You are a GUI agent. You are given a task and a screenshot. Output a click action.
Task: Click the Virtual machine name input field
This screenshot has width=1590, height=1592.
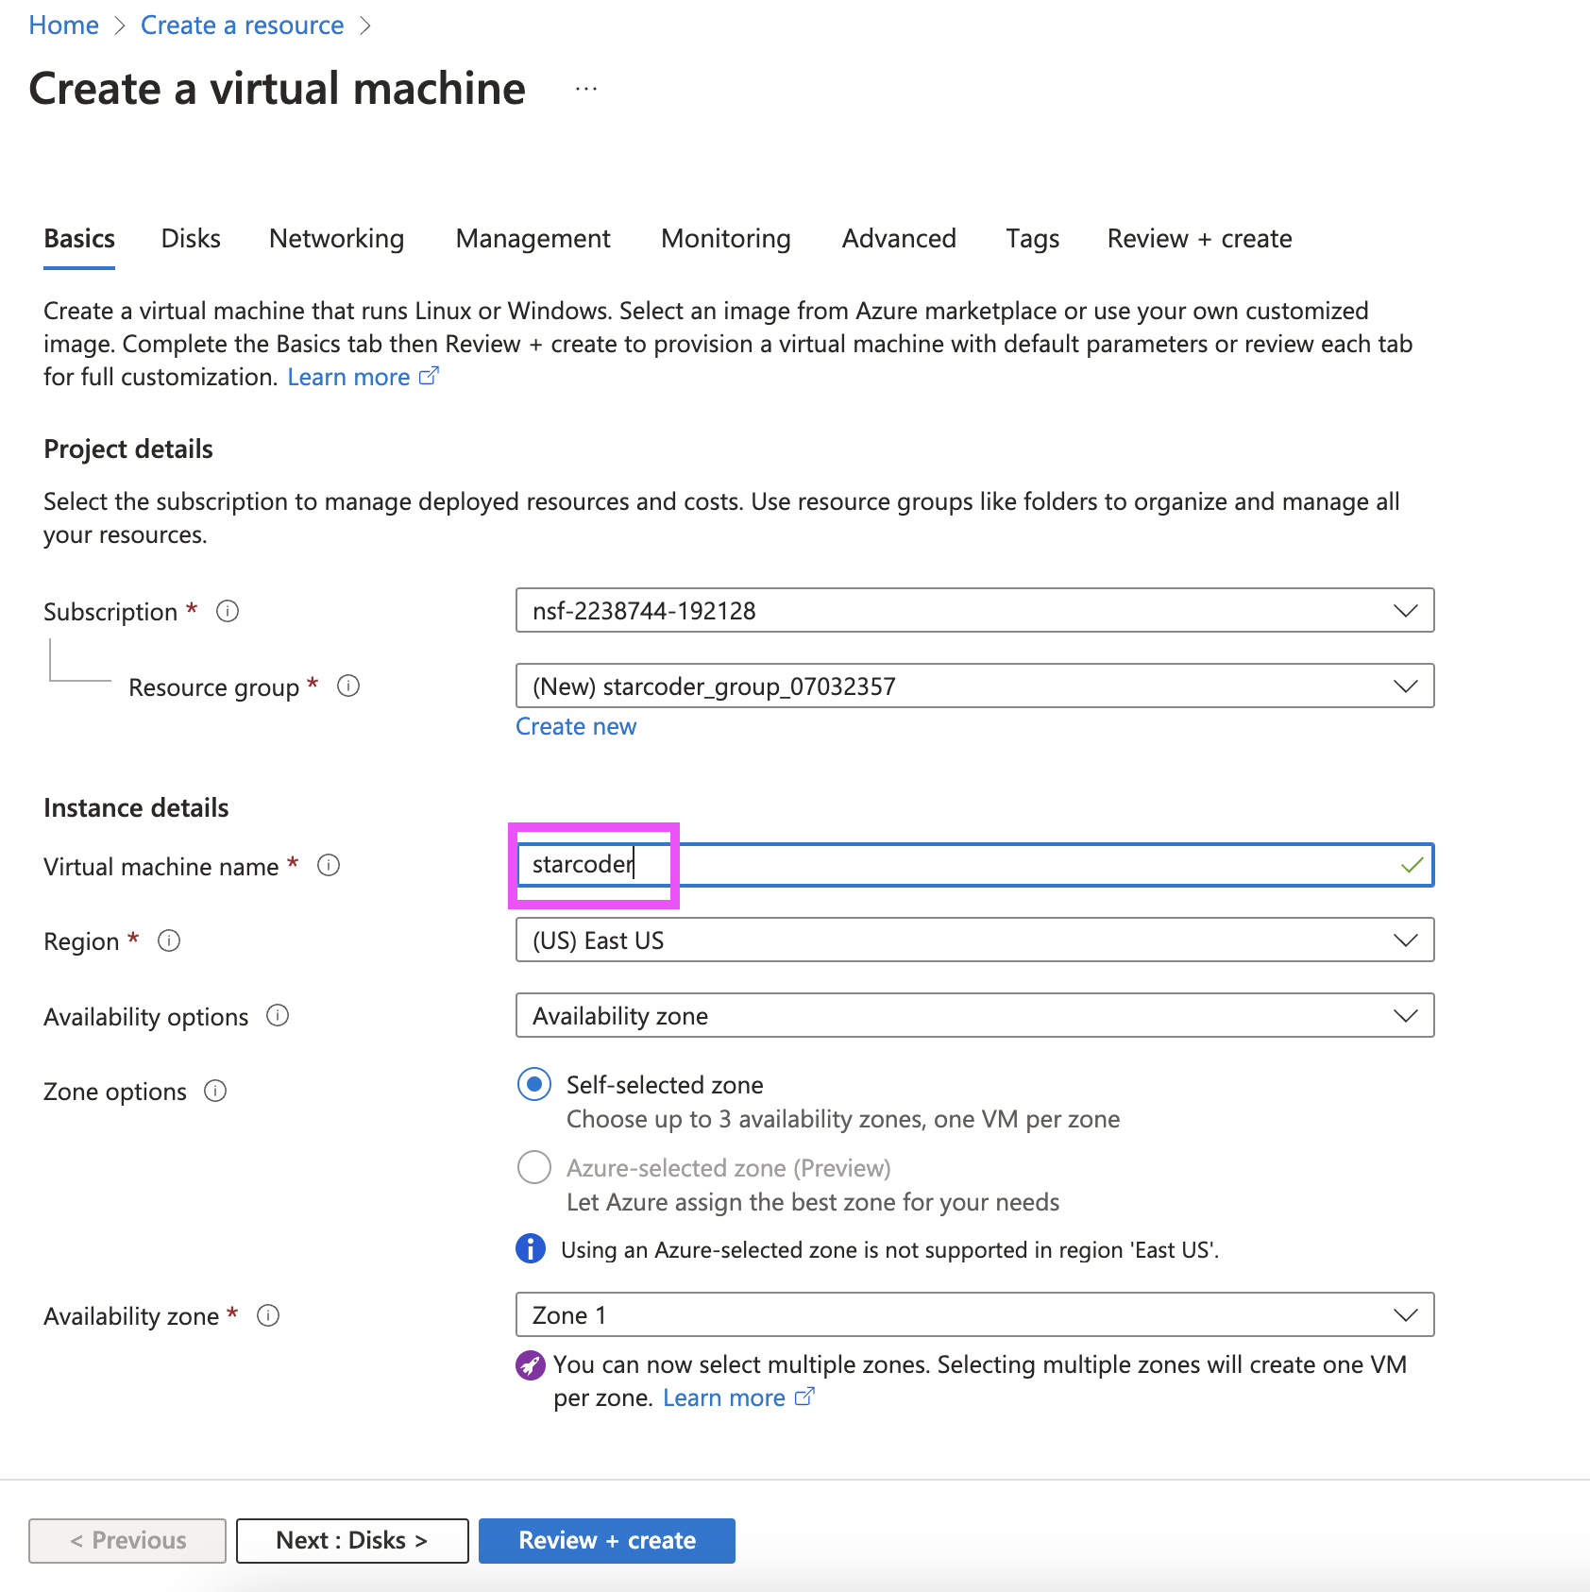(x=974, y=864)
